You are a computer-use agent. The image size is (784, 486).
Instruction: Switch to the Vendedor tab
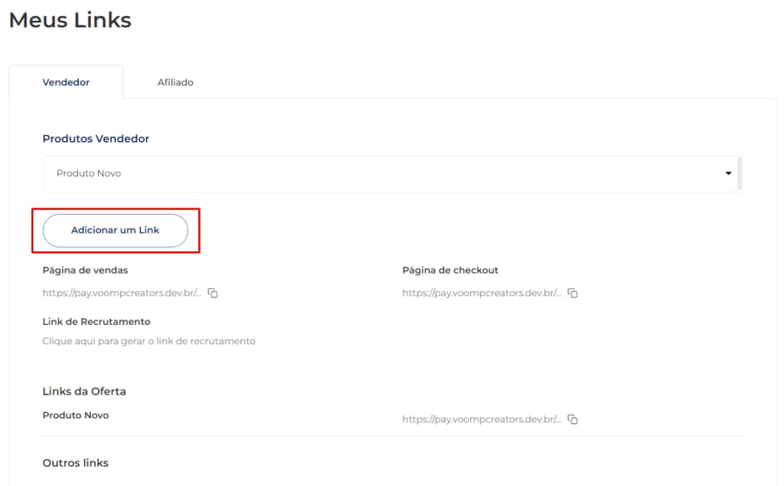pos(66,82)
